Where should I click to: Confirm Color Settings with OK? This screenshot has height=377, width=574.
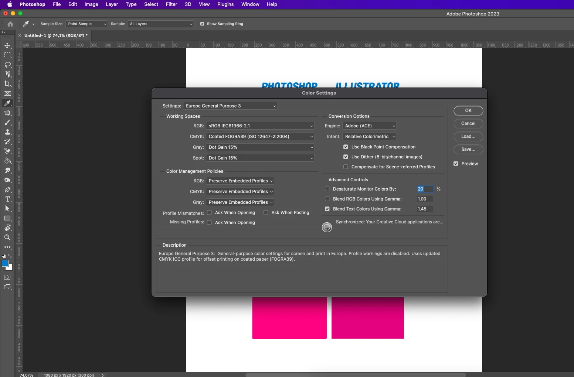point(468,111)
